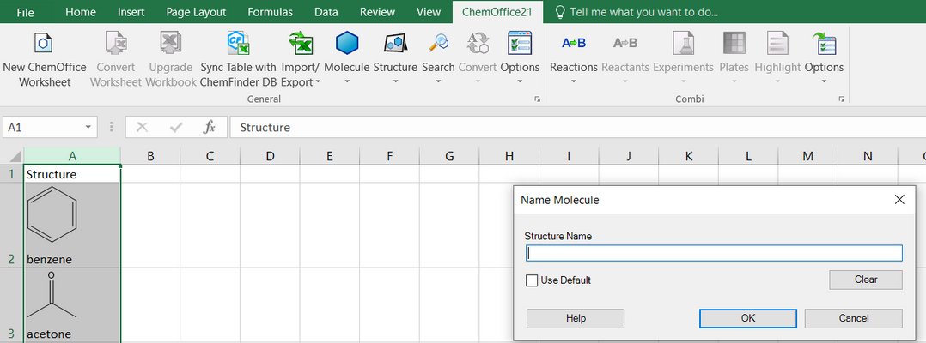Screen dimensions: 926x343
Task: Click the Import/Export icon
Action: [x=300, y=44]
